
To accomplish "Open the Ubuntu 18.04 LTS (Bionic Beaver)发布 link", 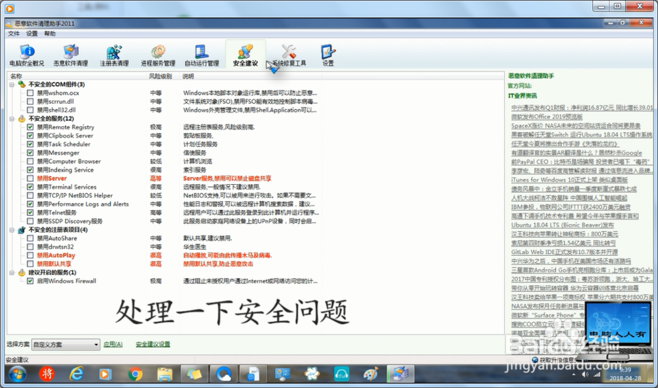I will tap(562, 225).
